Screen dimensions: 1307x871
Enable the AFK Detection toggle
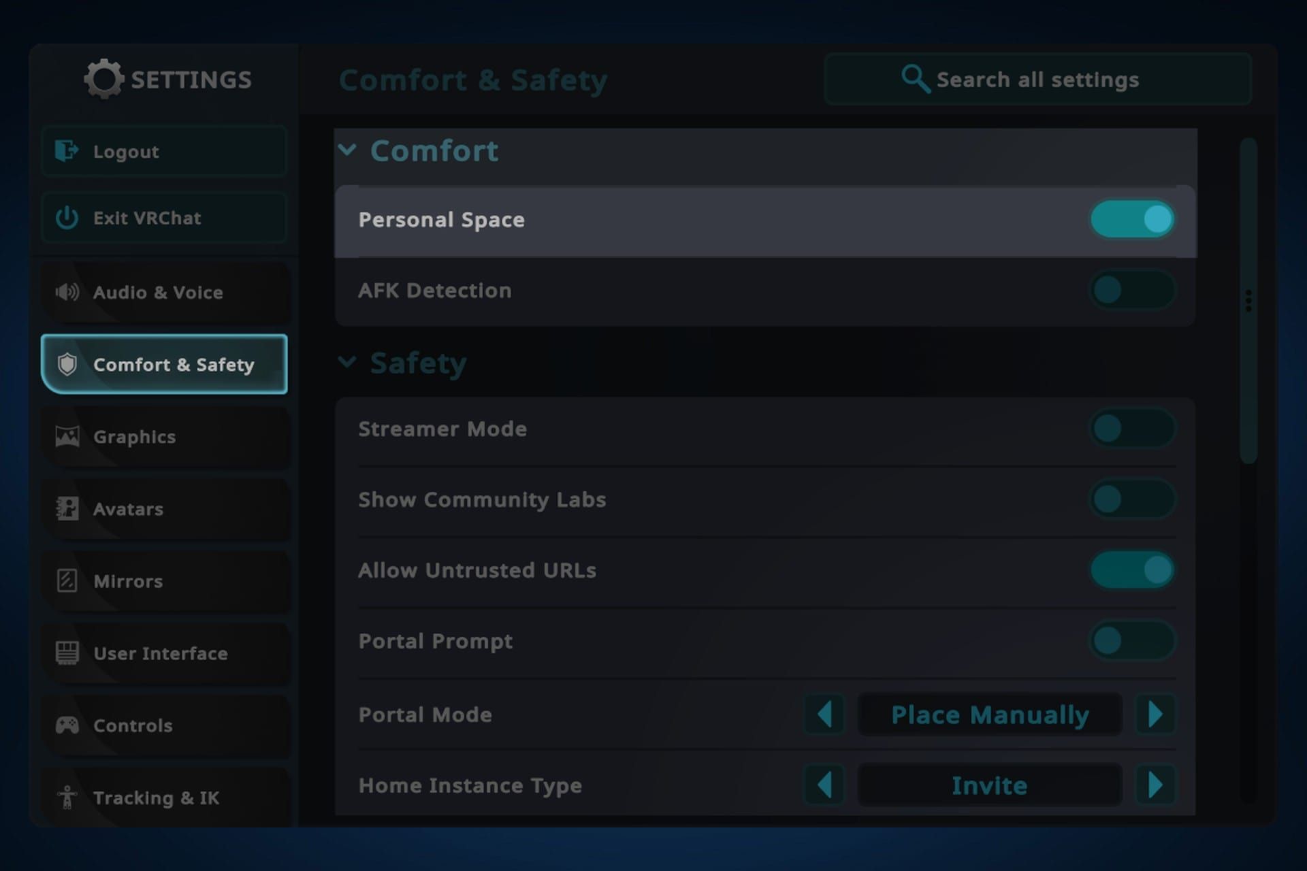[x=1131, y=290]
